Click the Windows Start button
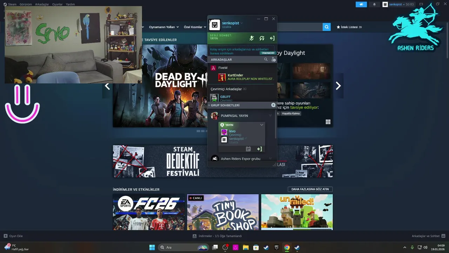Viewport: 449px width, 253px height. pyautogui.click(x=152, y=247)
